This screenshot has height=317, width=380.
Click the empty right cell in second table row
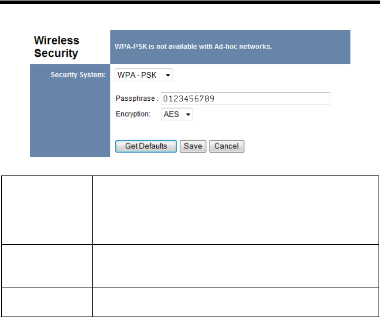tap(235, 266)
